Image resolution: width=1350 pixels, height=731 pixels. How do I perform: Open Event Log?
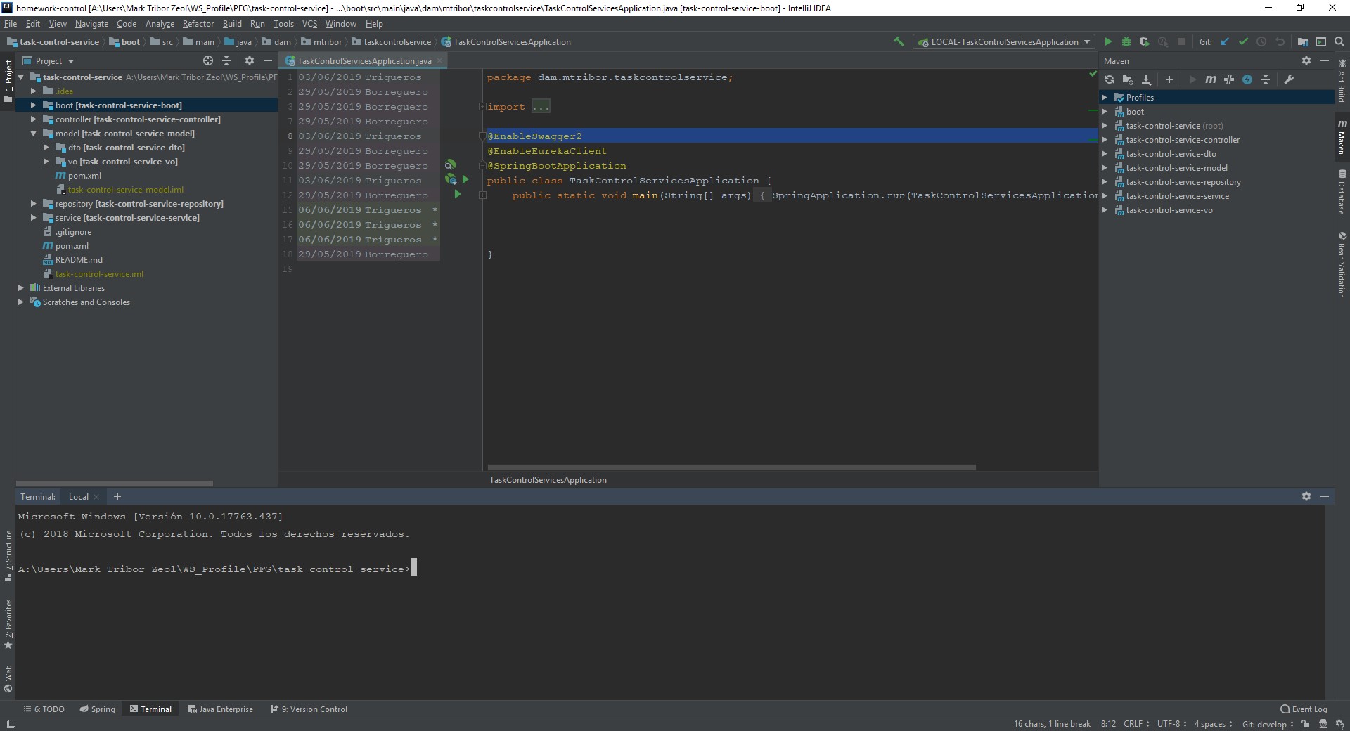(x=1304, y=709)
